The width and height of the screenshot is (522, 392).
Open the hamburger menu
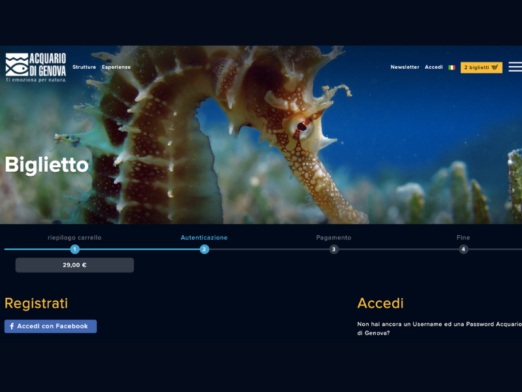click(x=515, y=67)
